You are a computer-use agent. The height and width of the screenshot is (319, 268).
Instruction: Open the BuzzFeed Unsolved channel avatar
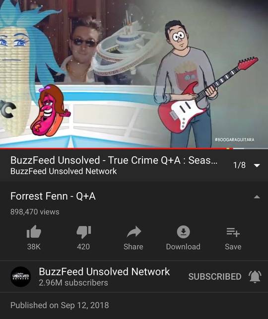tap(20, 276)
